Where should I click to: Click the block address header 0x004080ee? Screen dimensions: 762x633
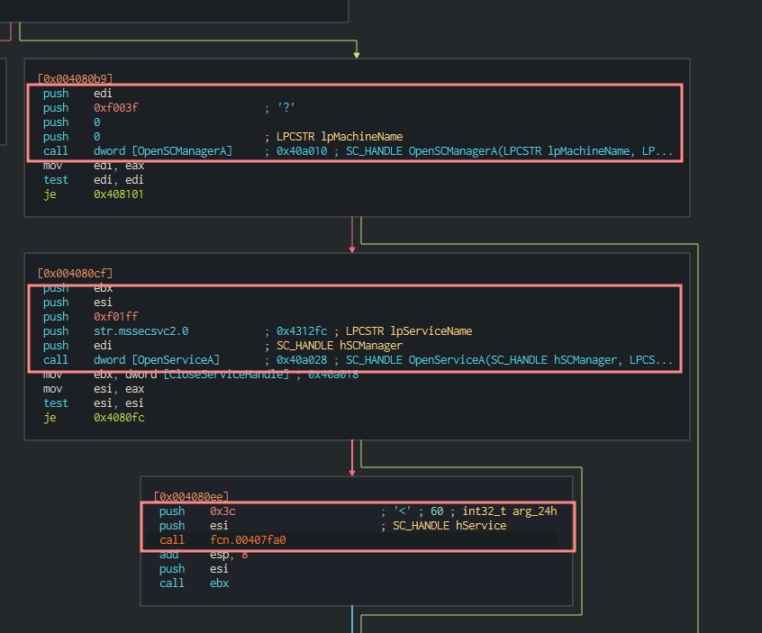(191, 496)
